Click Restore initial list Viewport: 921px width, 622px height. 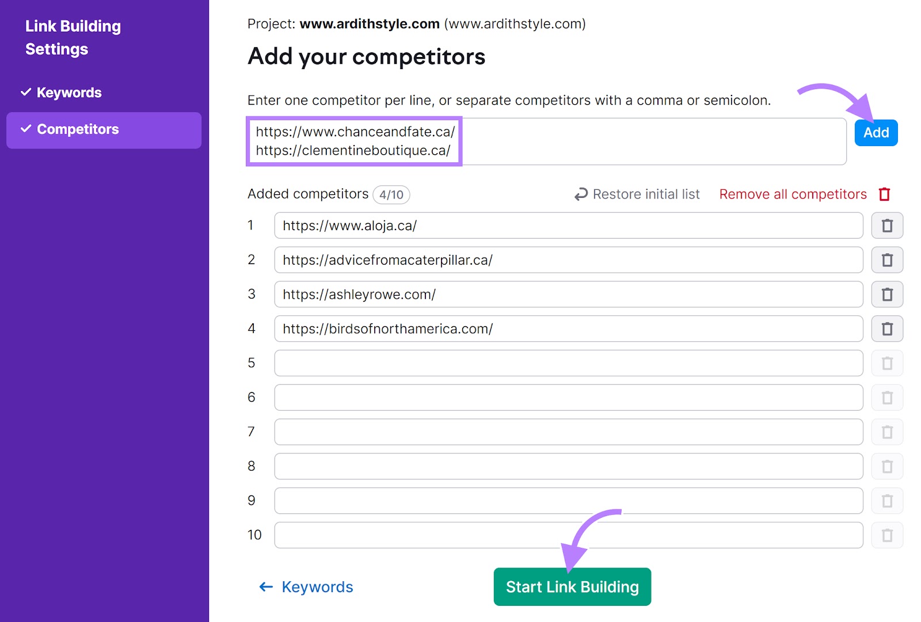[x=646, y=194]
